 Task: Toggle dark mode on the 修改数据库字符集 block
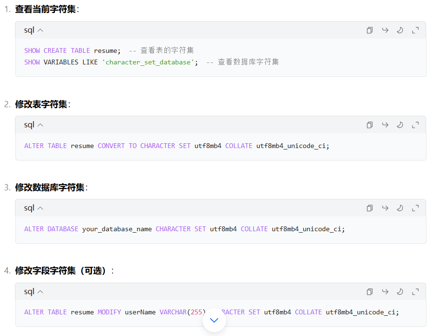coord(400,208)
